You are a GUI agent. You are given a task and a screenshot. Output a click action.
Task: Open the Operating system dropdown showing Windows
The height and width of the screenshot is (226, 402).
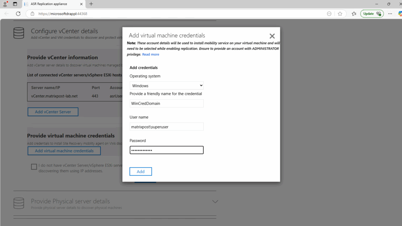166,86
